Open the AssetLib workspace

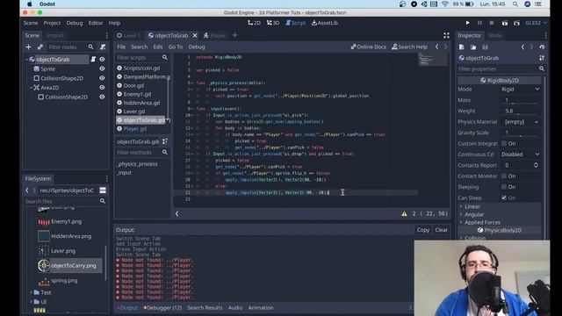[325, 23]
